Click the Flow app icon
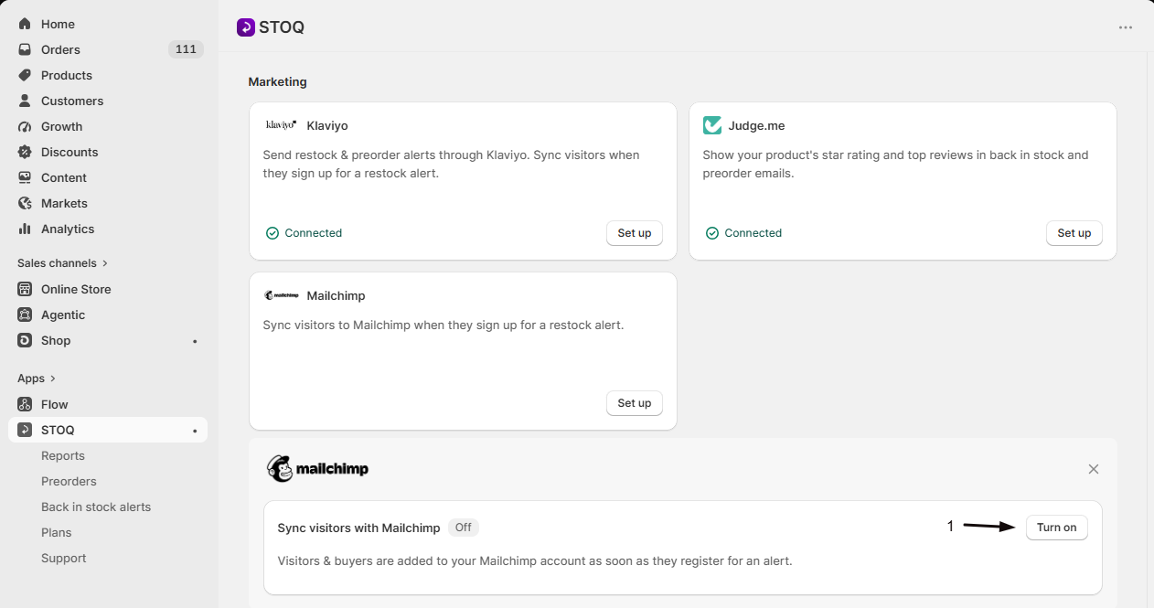Viewport: 1154px width, 608px height. 25,404
